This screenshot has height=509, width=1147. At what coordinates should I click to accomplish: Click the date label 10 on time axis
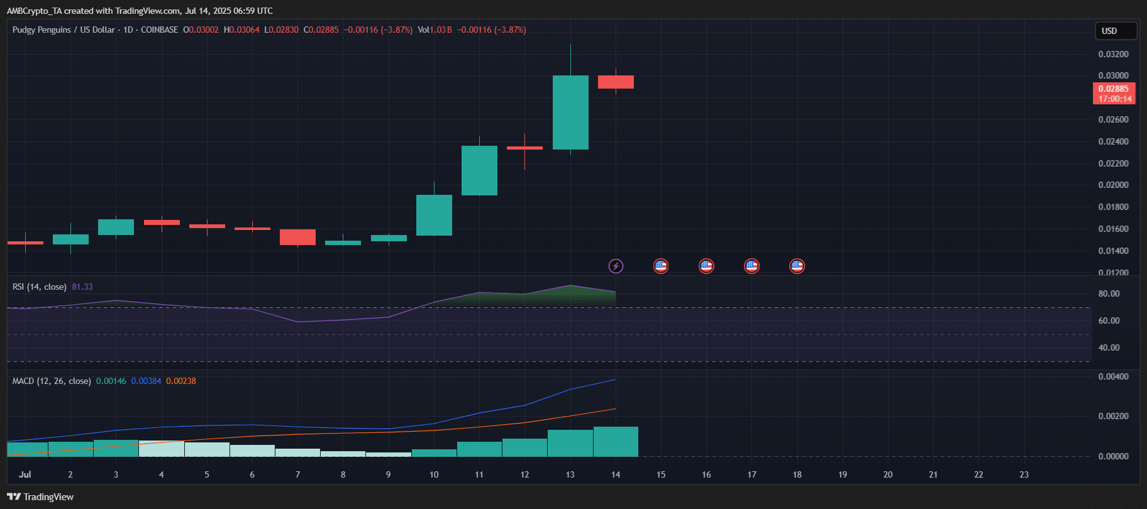point(434,474)
